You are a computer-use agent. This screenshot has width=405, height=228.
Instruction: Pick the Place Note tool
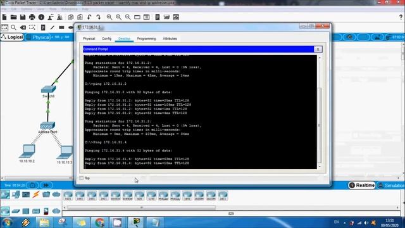tap(43, 27)
